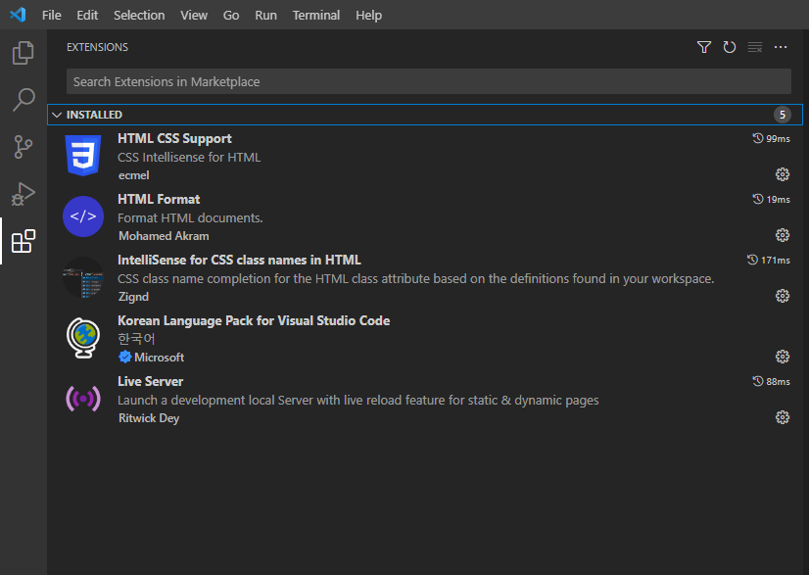Open the manage gear for HTML CSS Support
Image resolution: width=809 pixels, height=575 pixels.
[x=783, y=174]
